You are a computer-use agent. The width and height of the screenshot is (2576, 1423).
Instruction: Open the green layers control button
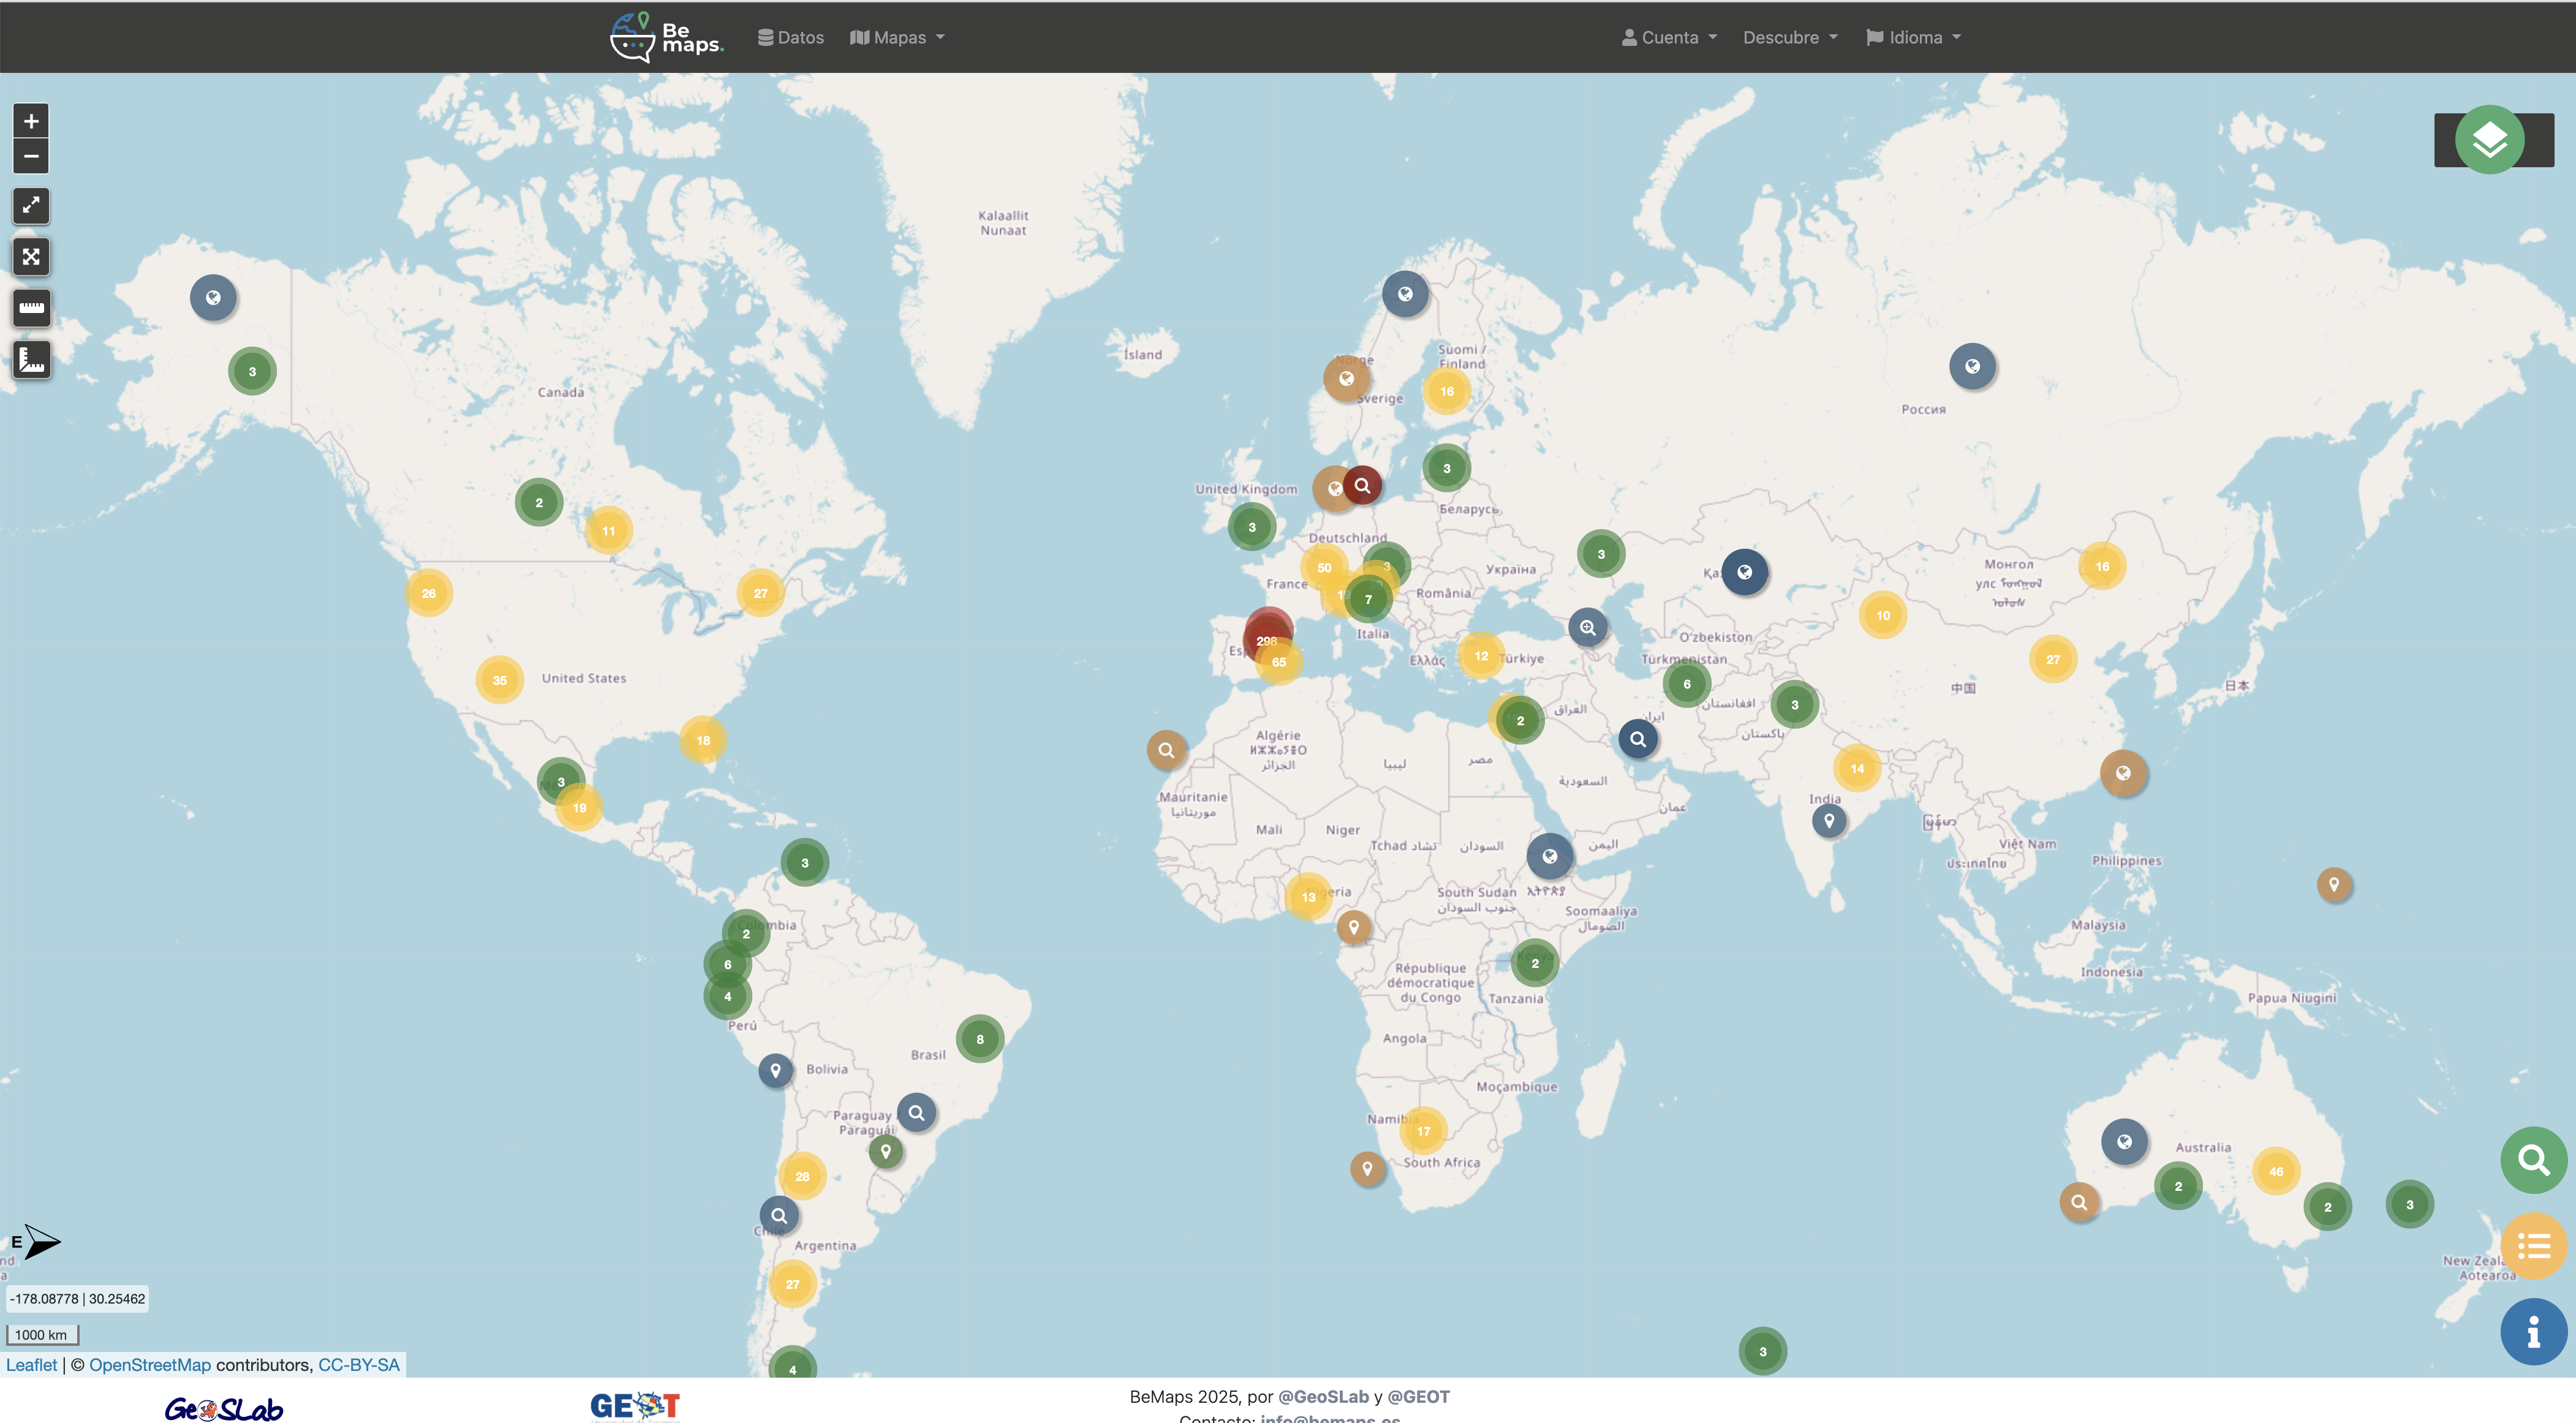[x=2489, y=140]
